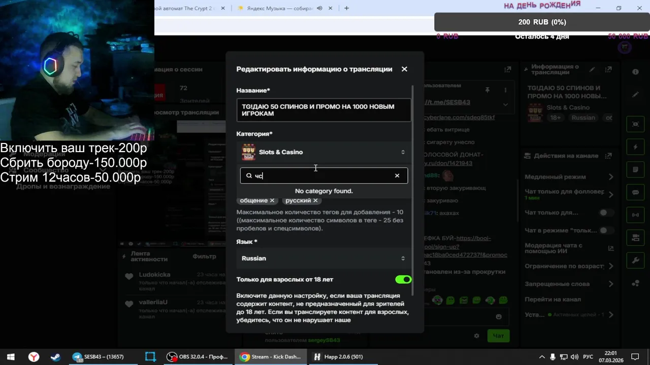Click the camera layout icon in sidebar
650x365 pixels.
pyautogui.click(x=635, y=238)
